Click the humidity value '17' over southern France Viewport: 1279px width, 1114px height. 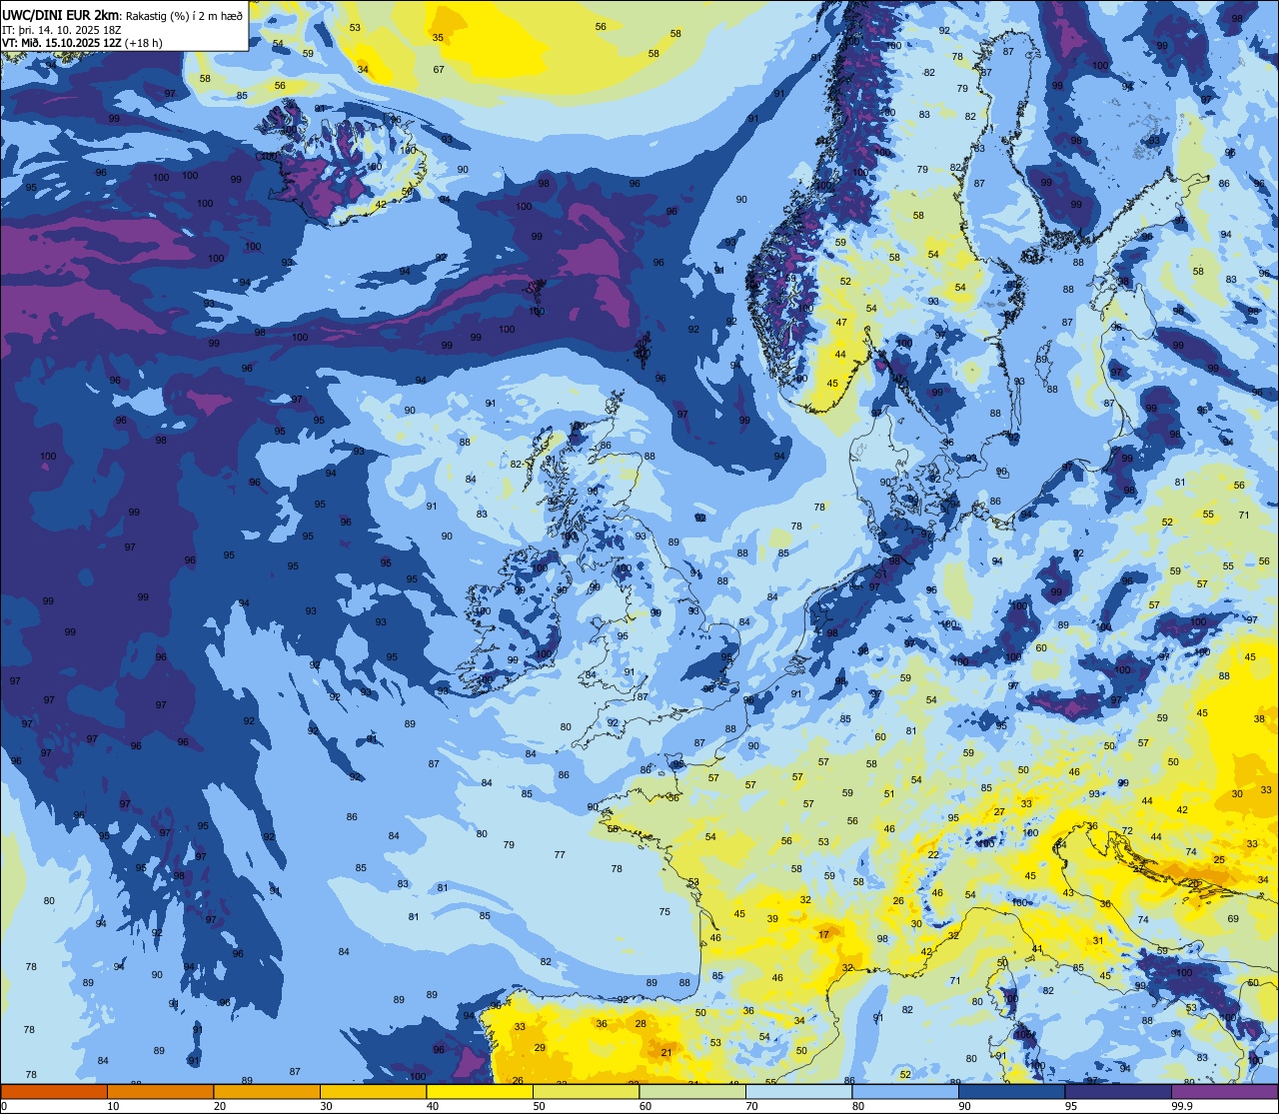(824, 935)
